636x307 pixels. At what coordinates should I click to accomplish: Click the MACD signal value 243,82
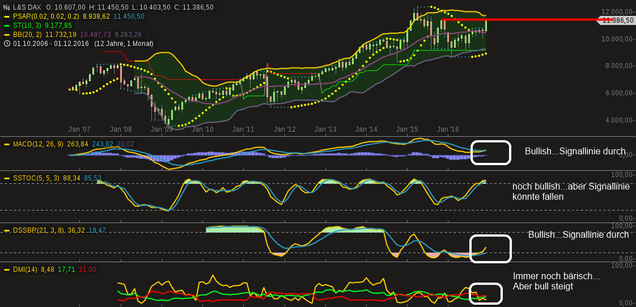pos(103,144)
